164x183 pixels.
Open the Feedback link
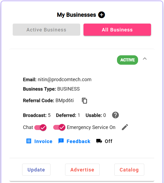78,141
